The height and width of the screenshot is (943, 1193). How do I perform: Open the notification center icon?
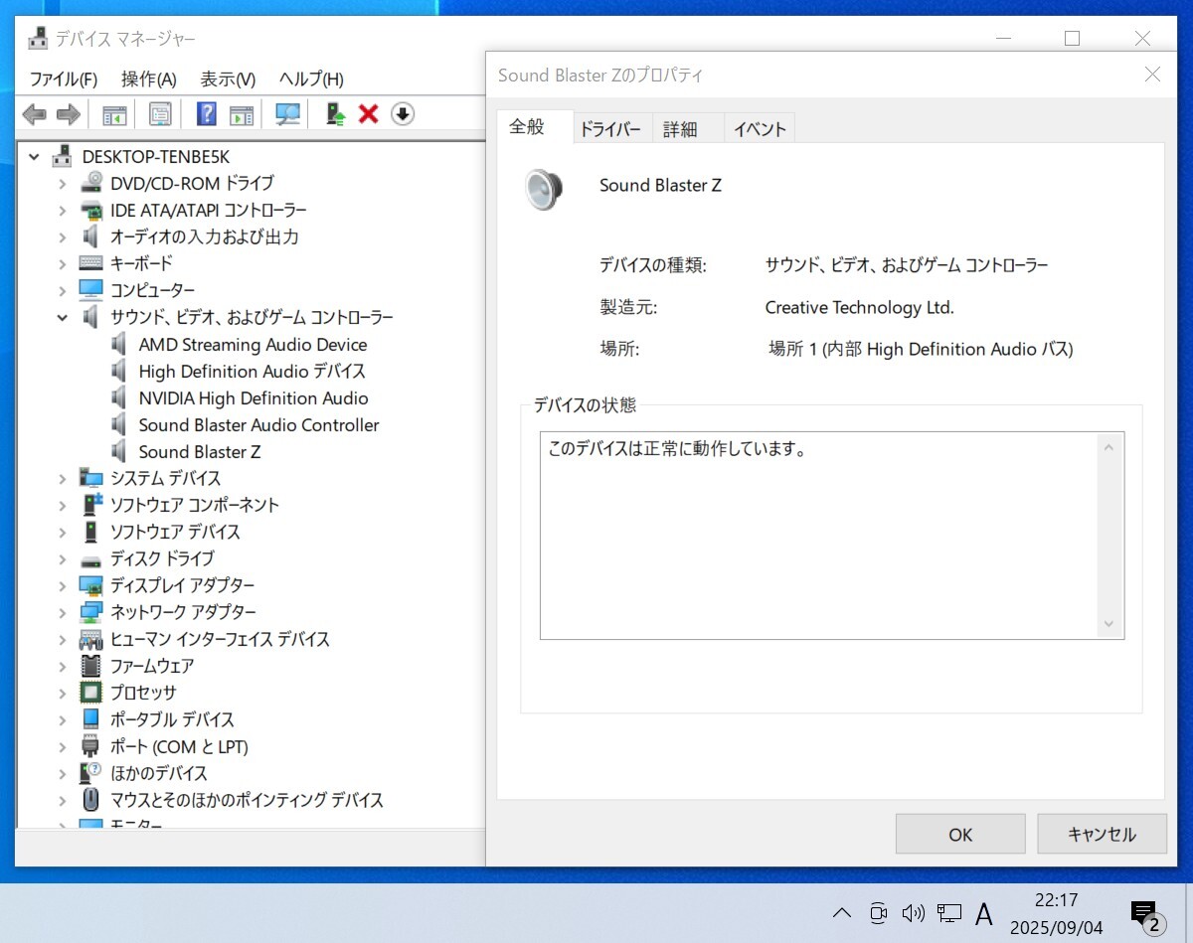(x=1145, y=915)
